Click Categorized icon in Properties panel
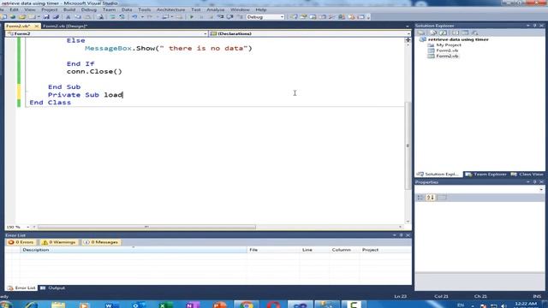This screenshot has width=548, height=308. click(420, 198)
